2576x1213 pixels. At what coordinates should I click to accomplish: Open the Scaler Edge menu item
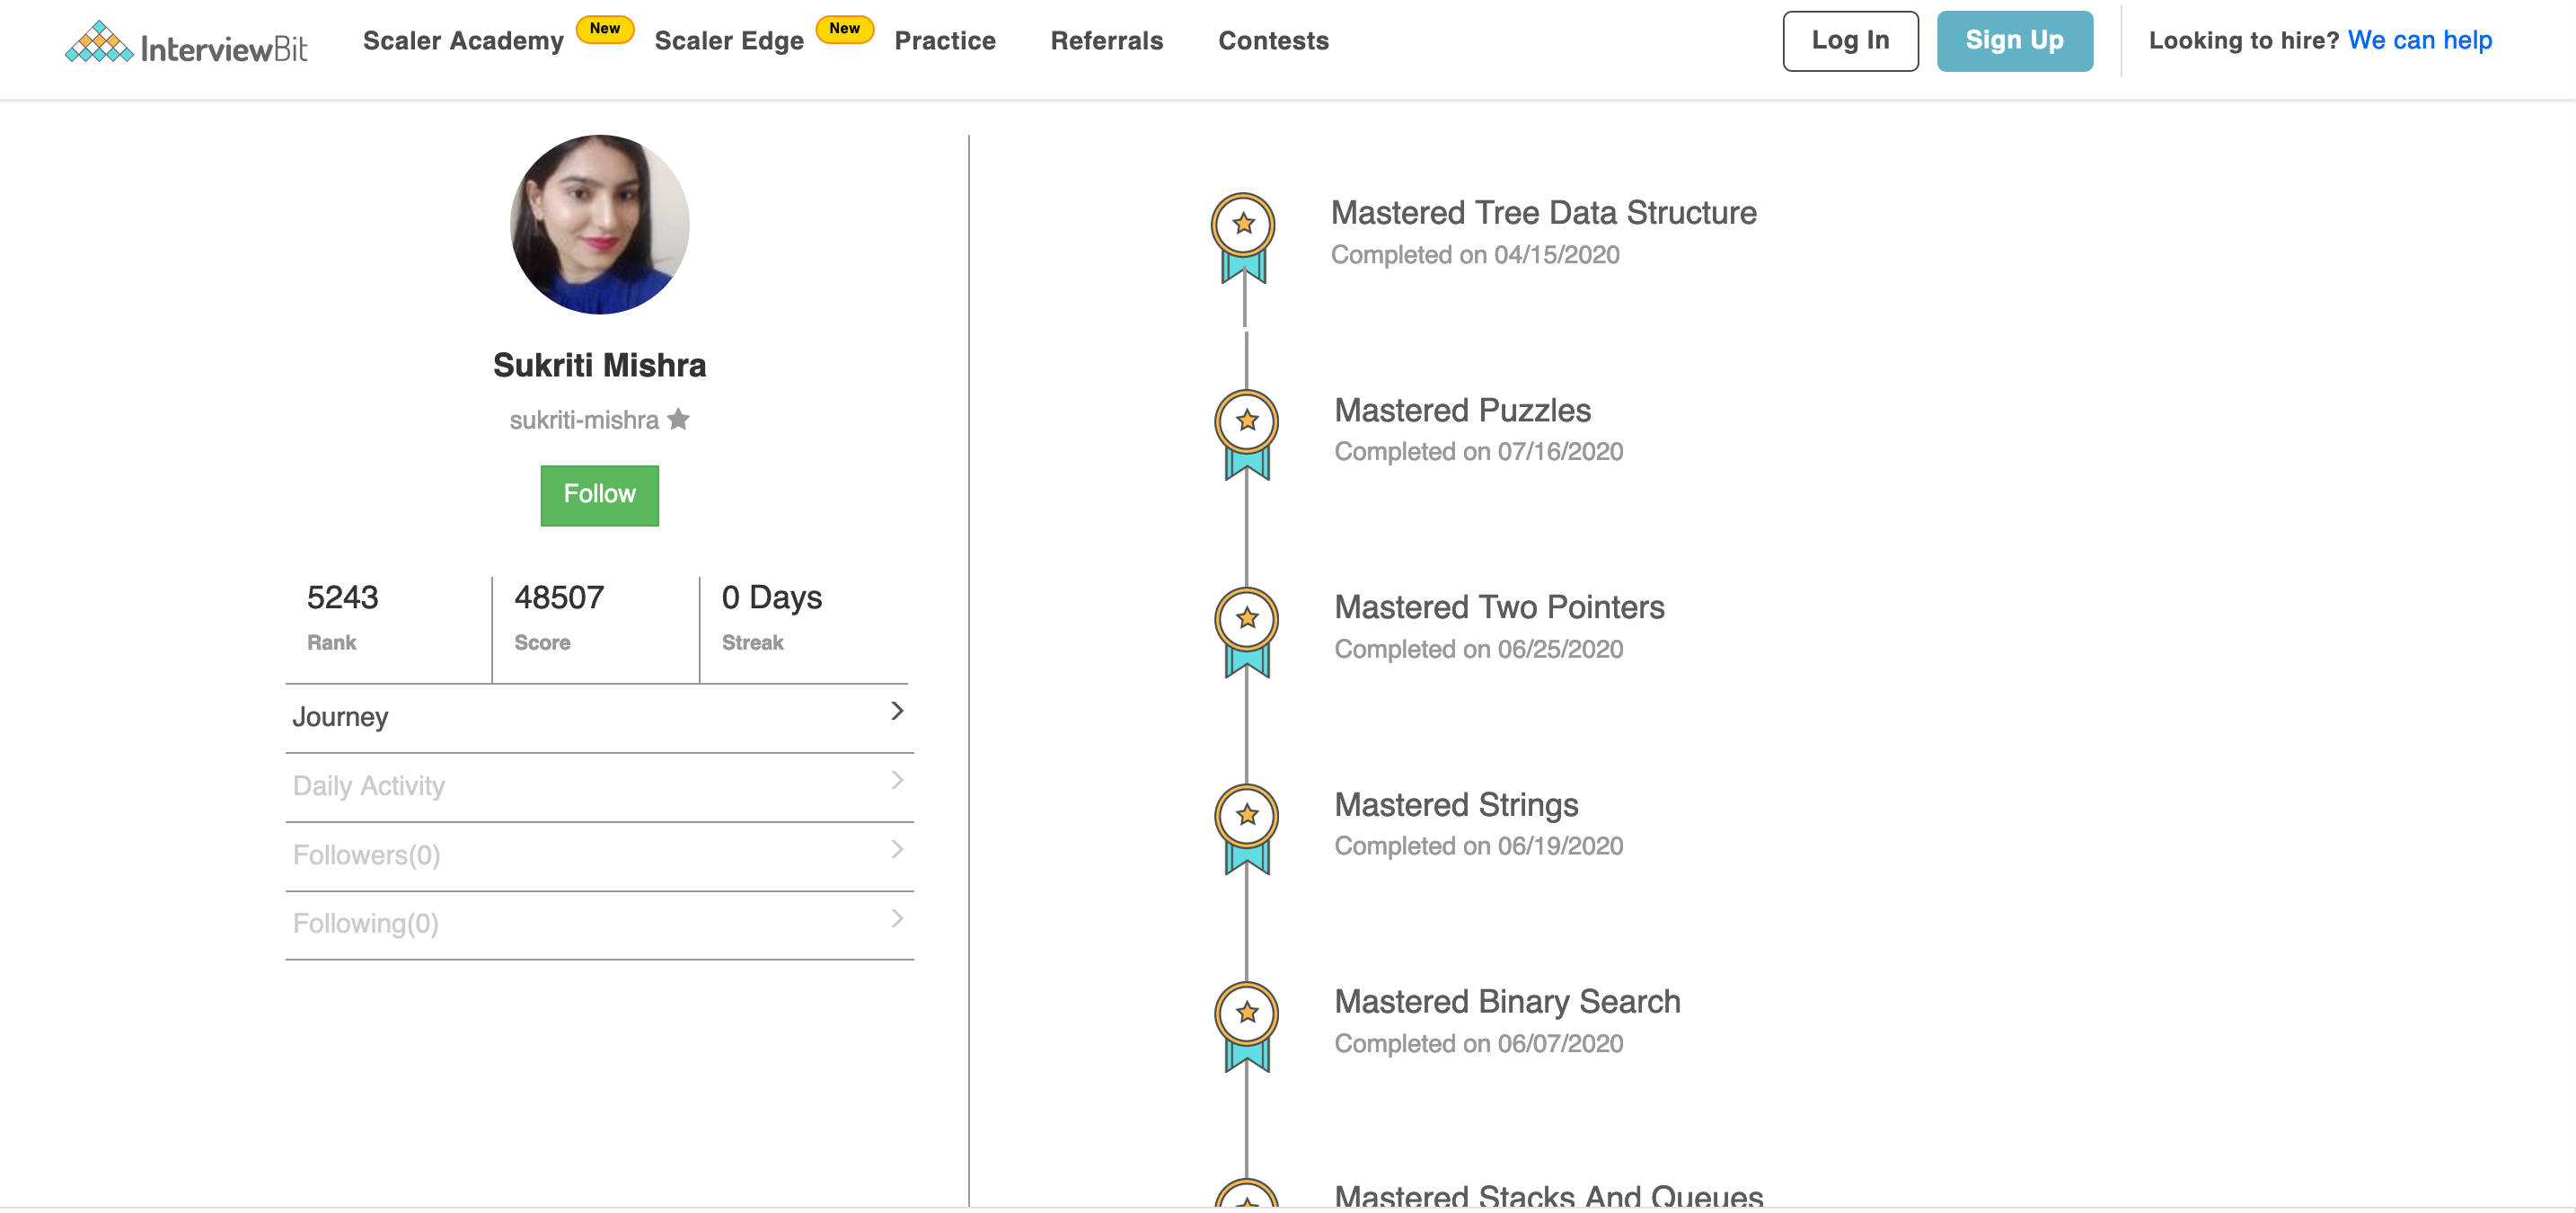(729, 41)
